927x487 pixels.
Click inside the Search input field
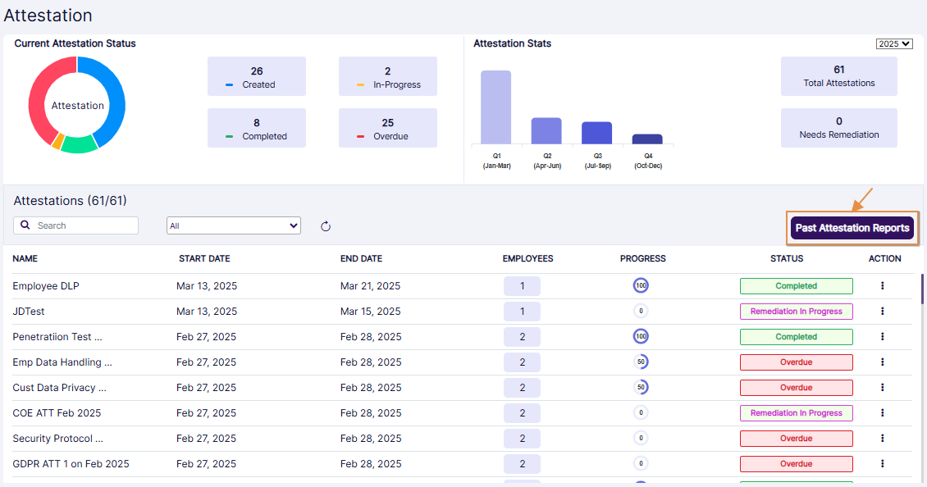(82, 225)
